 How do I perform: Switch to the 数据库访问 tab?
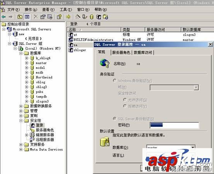click(x=143, y=52)
